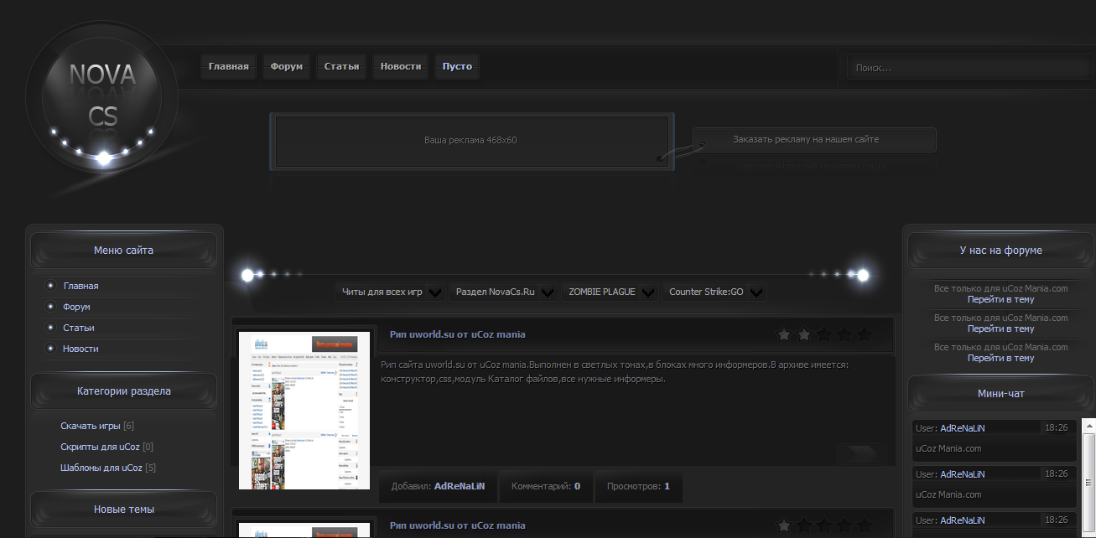1096x538 pixels.
Task: Open Статьи in the Меню сайта sidebar
Action: 78,328
